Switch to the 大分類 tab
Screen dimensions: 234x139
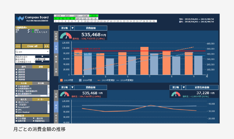(x=24, y=83)
